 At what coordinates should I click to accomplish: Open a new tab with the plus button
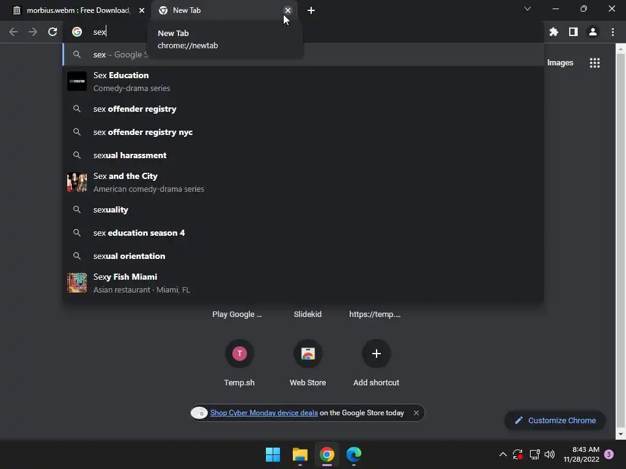point(311,10)
